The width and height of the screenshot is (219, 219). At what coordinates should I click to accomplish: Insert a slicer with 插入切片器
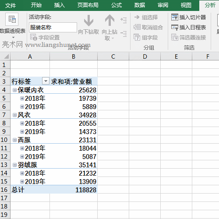[189, 18]
